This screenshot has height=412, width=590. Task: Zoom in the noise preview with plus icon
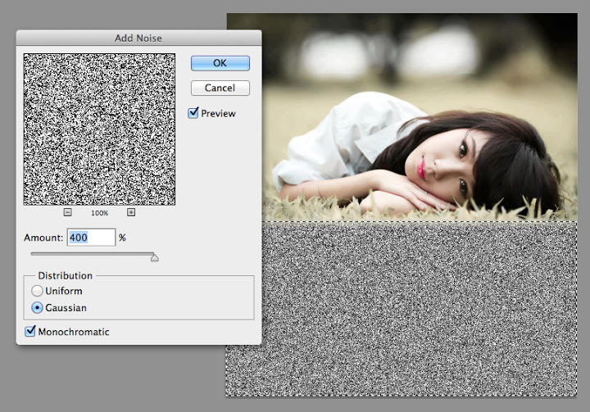[x=131, y=212]
